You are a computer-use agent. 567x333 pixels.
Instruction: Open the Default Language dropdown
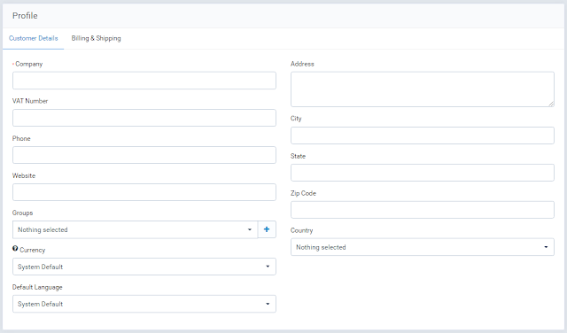(x=144, y=304)
